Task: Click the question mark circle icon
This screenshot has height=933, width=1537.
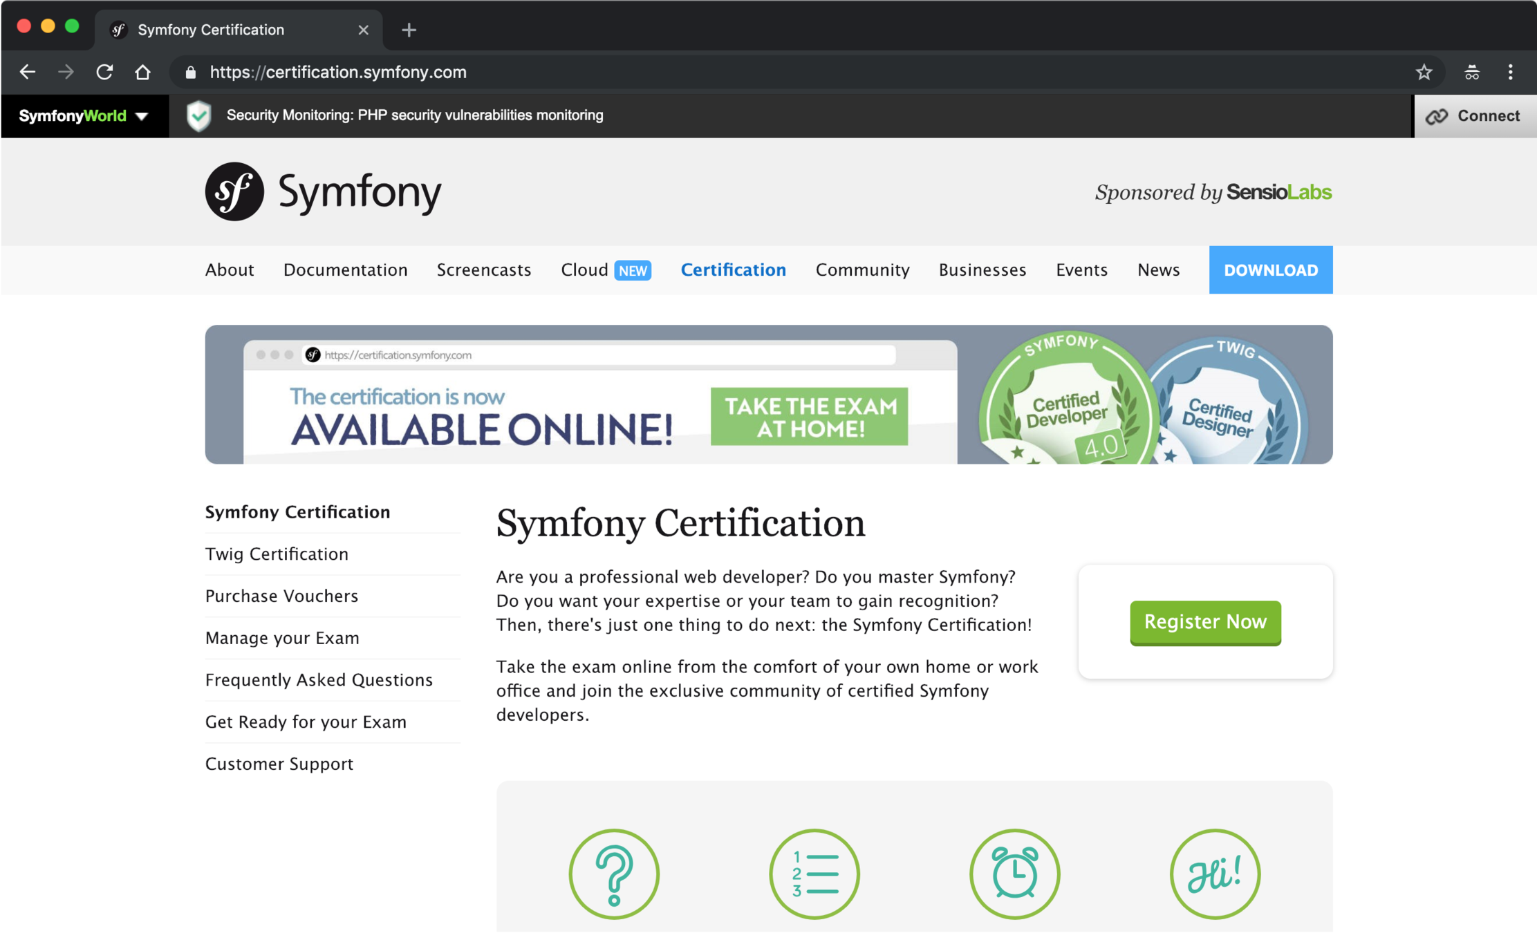Action: [614, 874]
